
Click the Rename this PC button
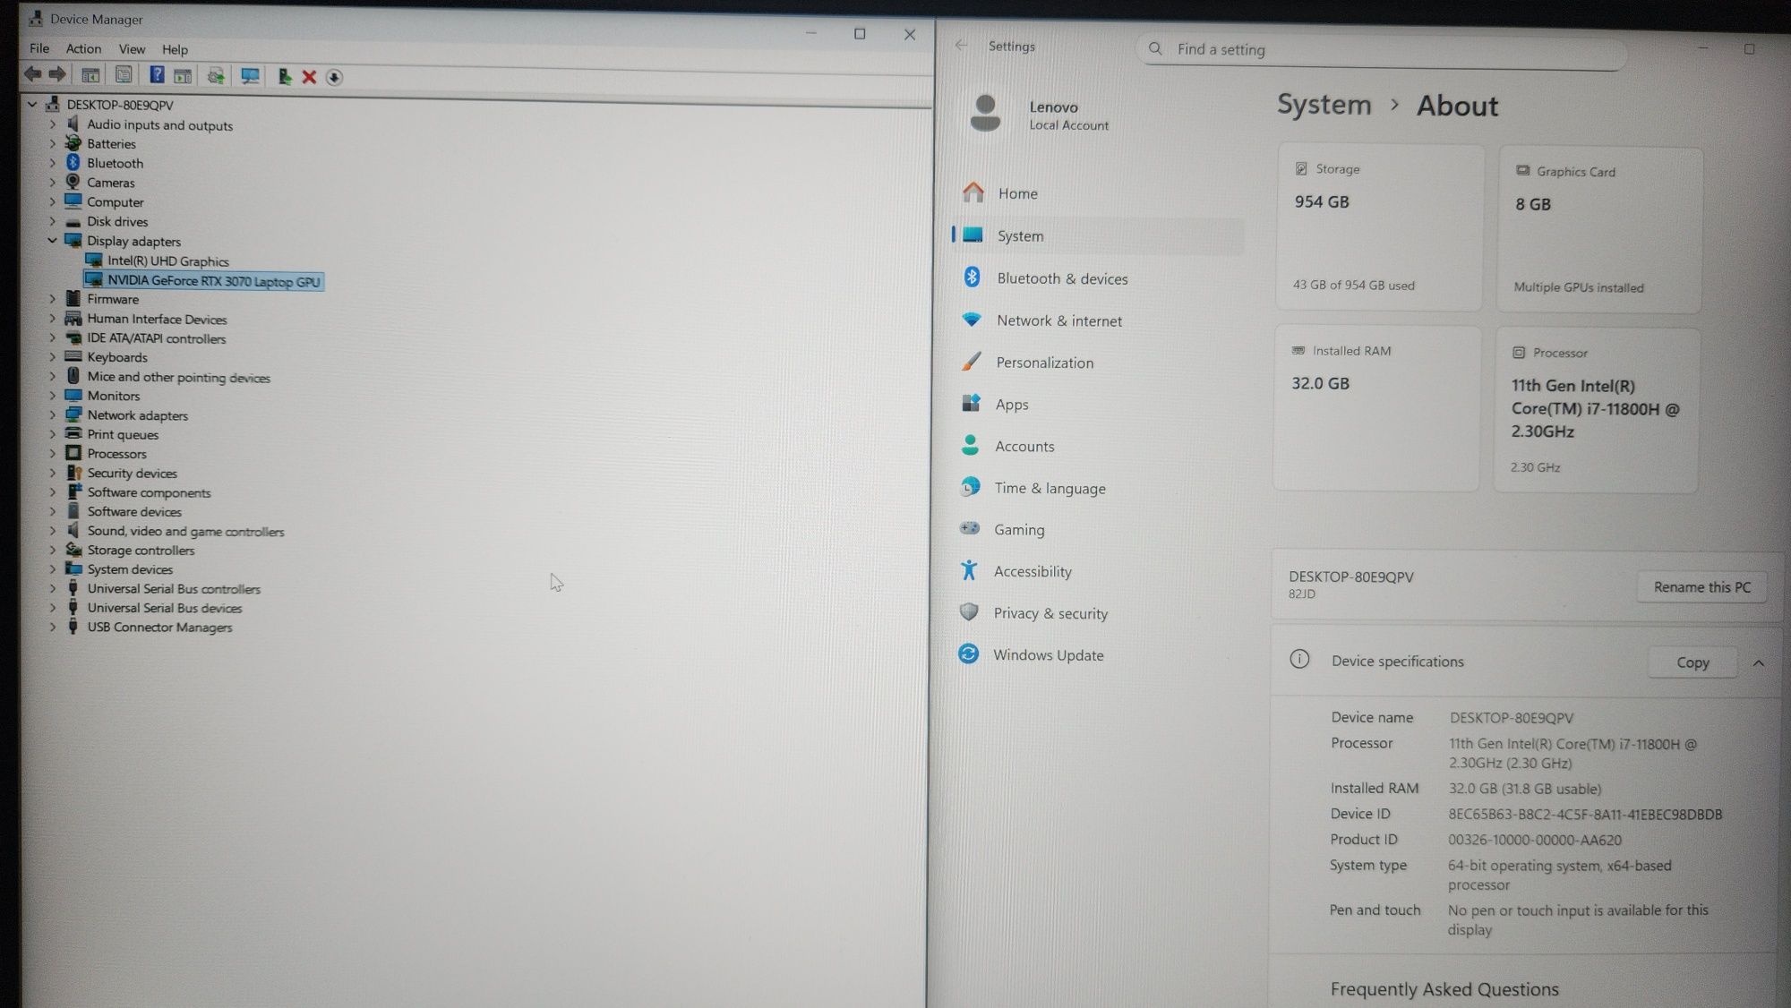1701,586
